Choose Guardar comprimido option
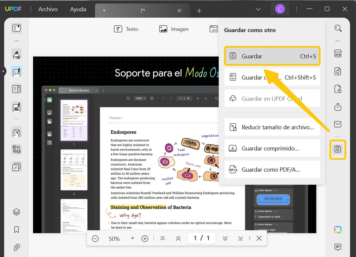 [272, 148]
